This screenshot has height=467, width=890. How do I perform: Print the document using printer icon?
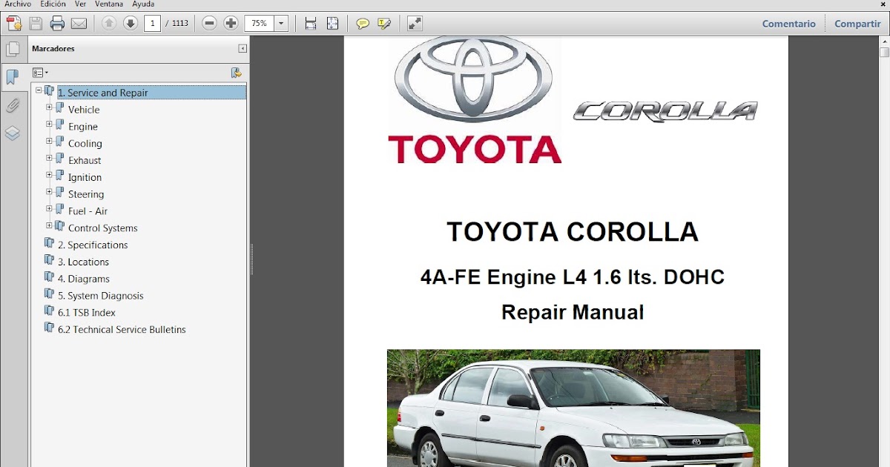click(57, 24)
